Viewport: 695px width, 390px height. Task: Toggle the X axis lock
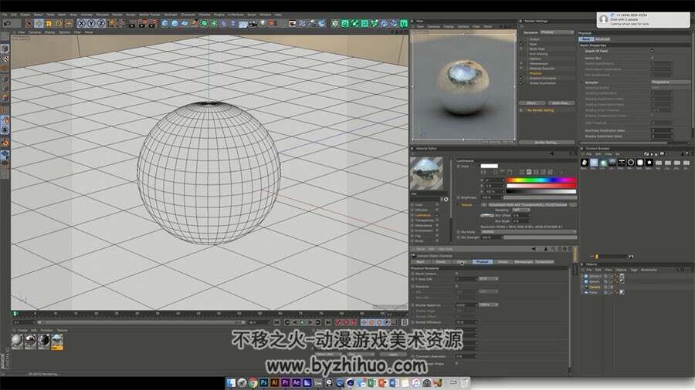(82, 23)
